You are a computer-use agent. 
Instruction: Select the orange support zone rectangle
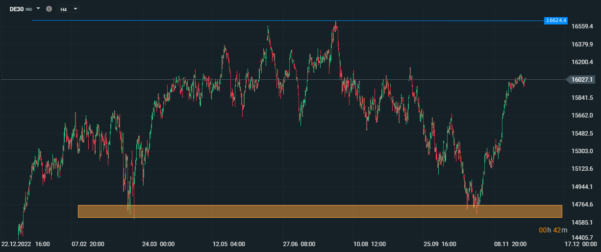pyautogui.click(x=320, y=211)
